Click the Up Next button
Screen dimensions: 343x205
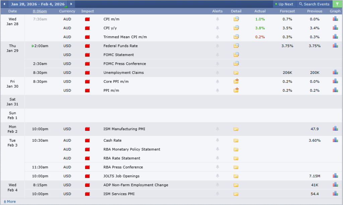pyautogui.click(x=284, y=4)
